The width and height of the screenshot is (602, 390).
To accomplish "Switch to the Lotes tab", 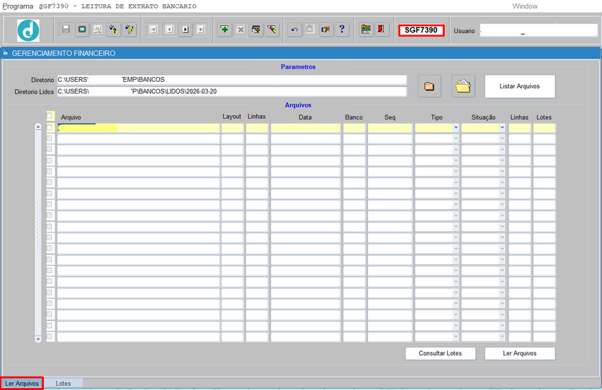I will point(63,383).
